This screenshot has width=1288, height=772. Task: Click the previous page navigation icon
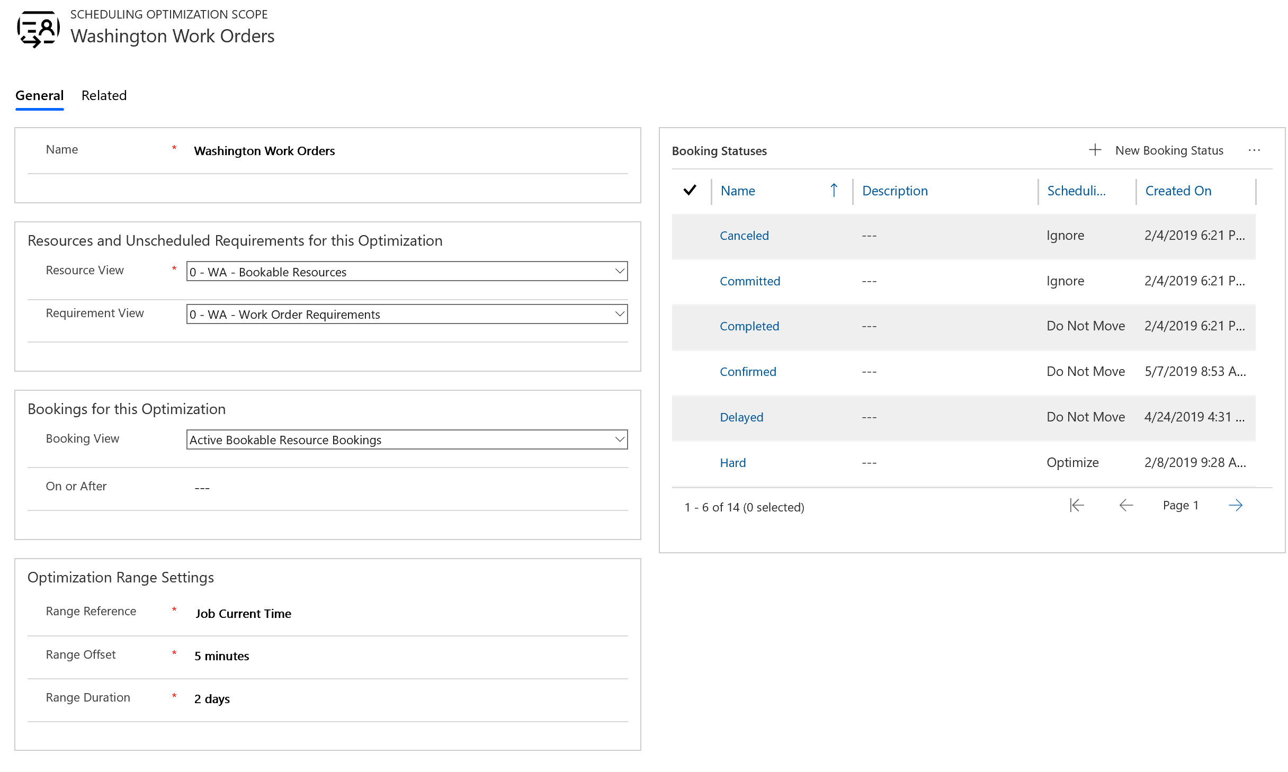coord(1124,506)
